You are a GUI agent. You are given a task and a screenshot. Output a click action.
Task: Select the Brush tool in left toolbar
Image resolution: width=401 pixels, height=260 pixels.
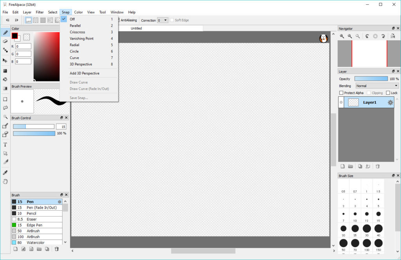click(x=5, y=32)
